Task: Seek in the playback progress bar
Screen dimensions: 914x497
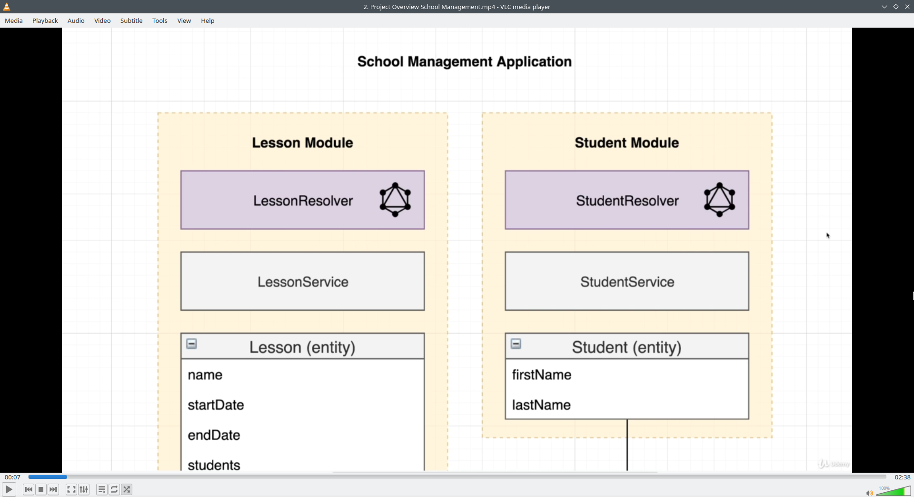Action: [x=457, y=477]
